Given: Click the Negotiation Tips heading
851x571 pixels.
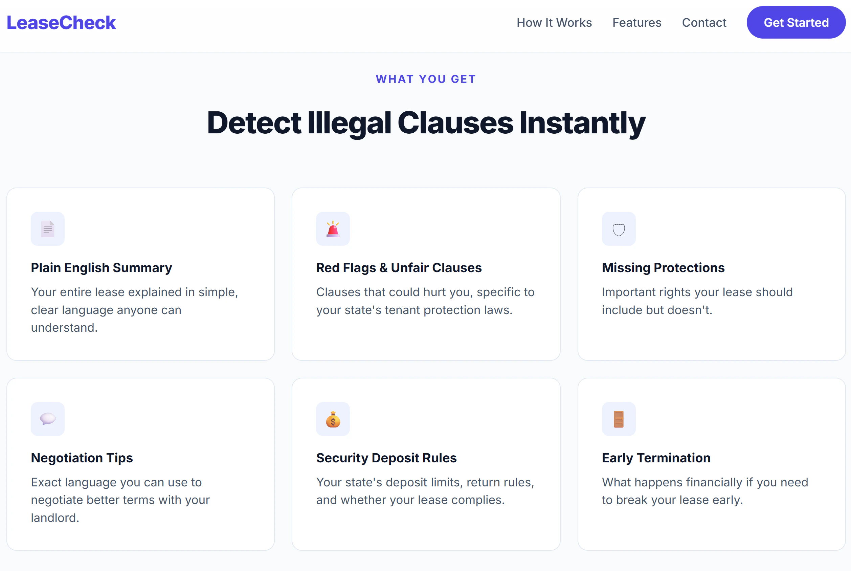Looking at the screenshot, I should point(82,458).
